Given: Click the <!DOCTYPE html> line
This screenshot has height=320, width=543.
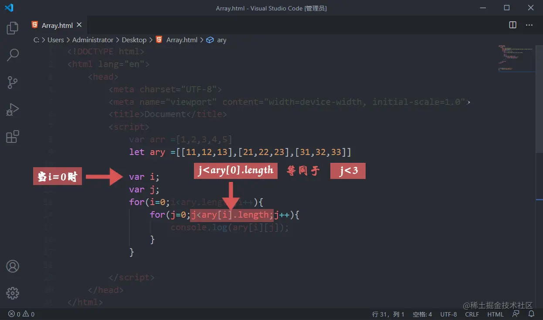Looking at the screenshot, I should [106, 51].
